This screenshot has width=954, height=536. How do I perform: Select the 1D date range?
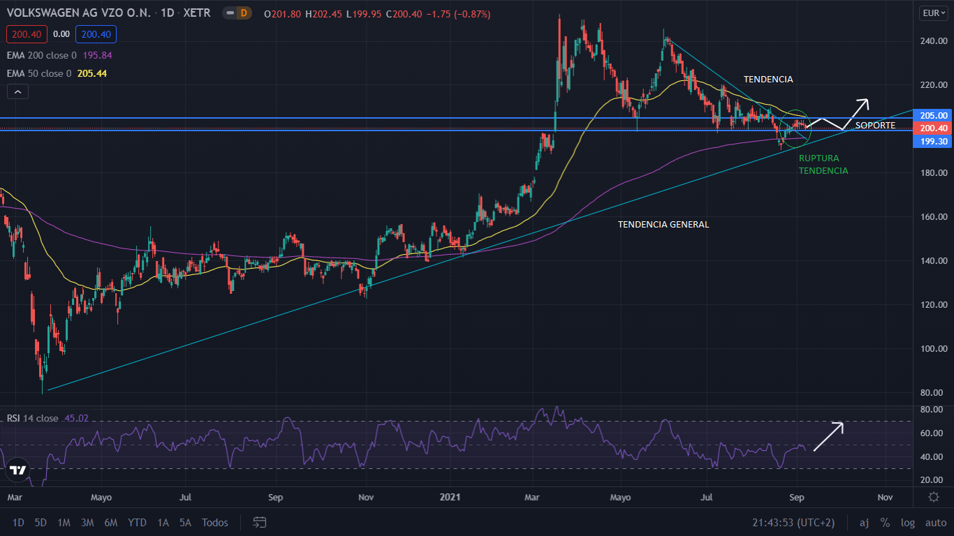[18, 522]
